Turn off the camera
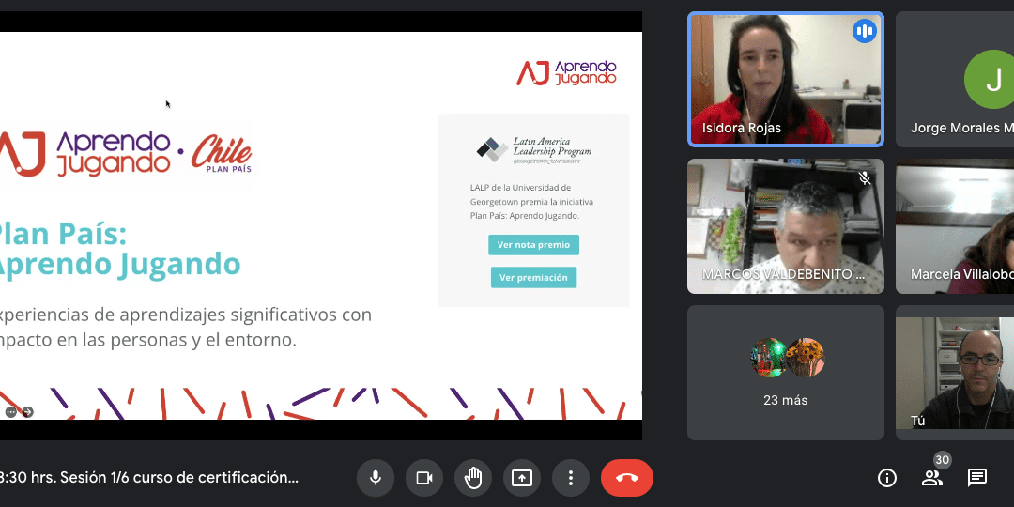 click(x=424, y=478)
